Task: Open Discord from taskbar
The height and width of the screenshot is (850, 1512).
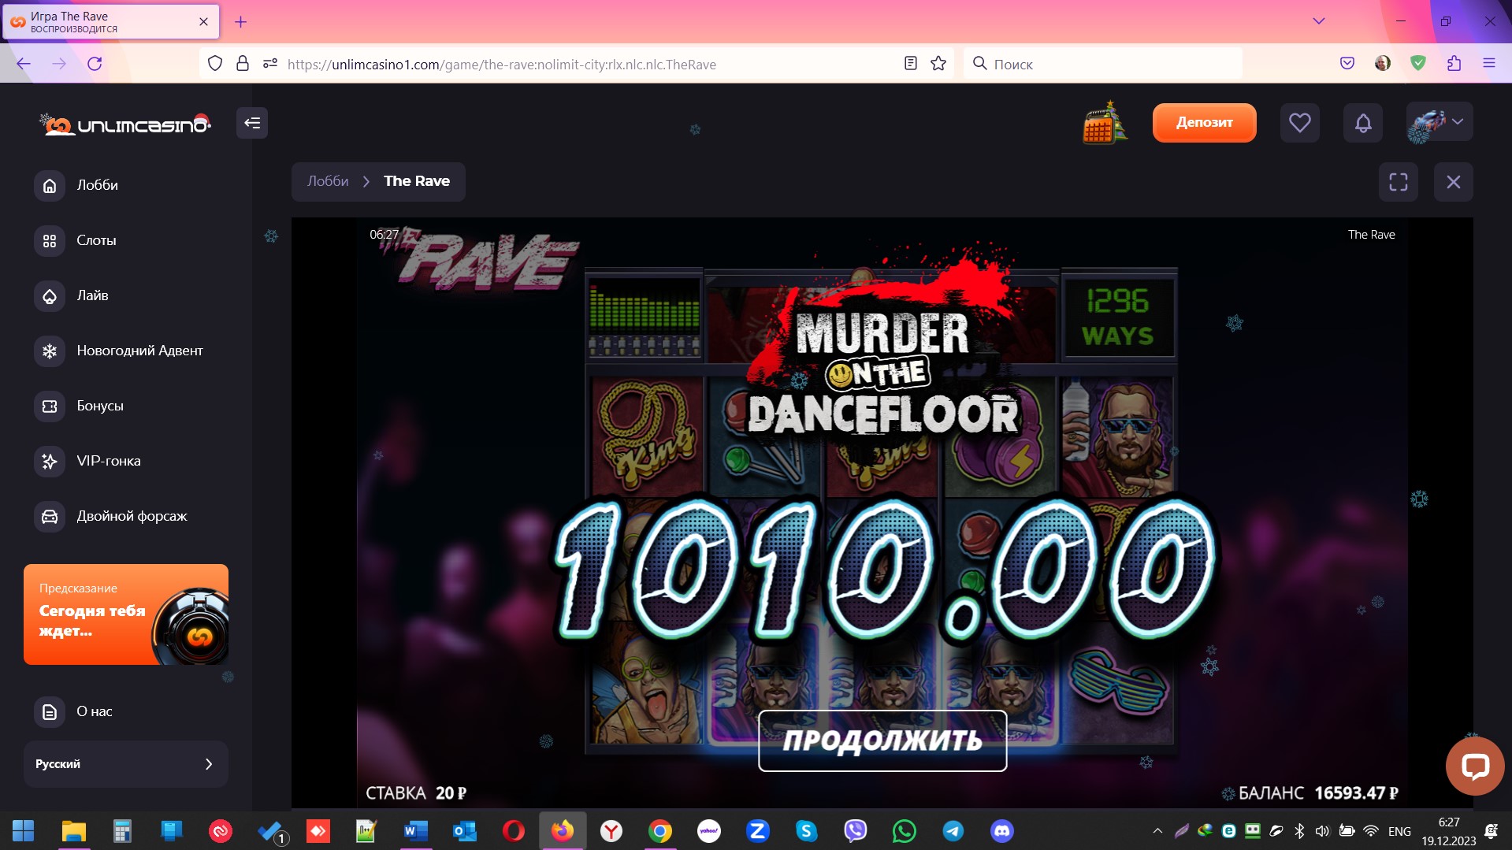Action: tap(1002, 831)
